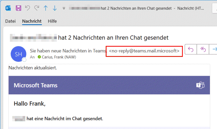Click the no-reply@teams.mail.microsoft sender address
Image resolution: width=217 pixels, height=129 pixels.
coord(144,51)
